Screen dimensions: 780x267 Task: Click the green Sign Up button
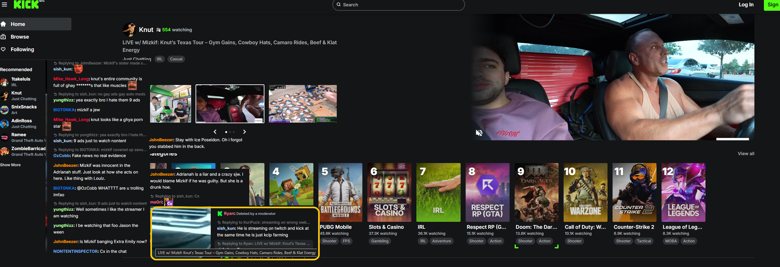tap(772, 4)
